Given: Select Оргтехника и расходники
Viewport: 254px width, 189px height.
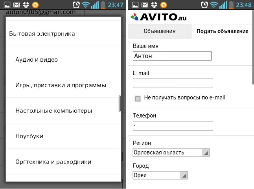Looking at the screenshot, I should (x=63, y=161).
